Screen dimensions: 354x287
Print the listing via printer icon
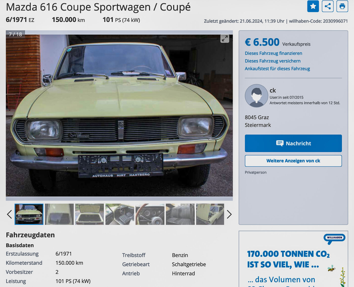tap(342, 6)
